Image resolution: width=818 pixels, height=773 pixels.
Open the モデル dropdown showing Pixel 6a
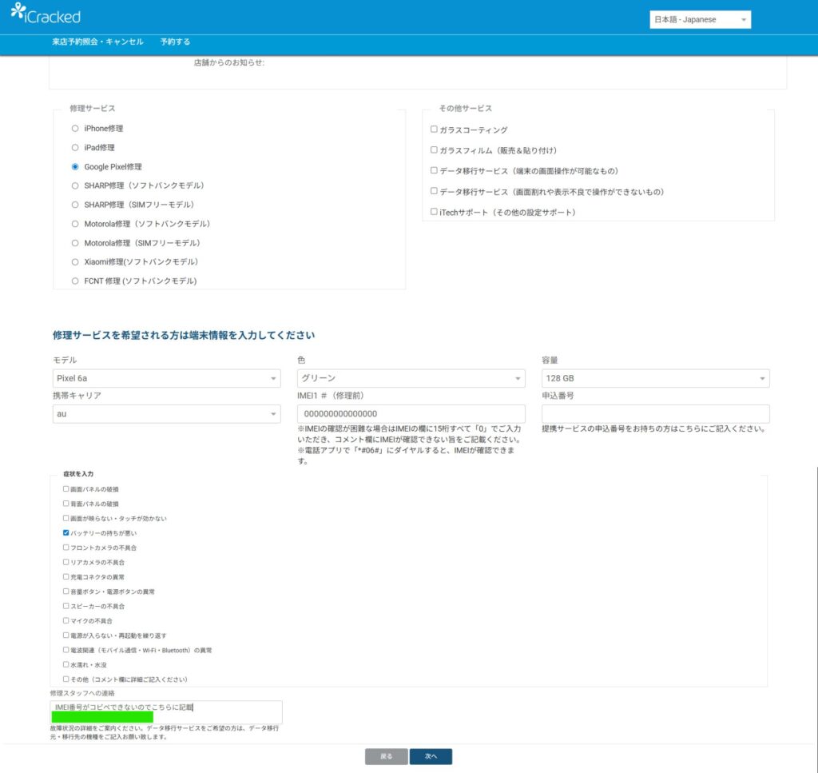pos(166,378)
